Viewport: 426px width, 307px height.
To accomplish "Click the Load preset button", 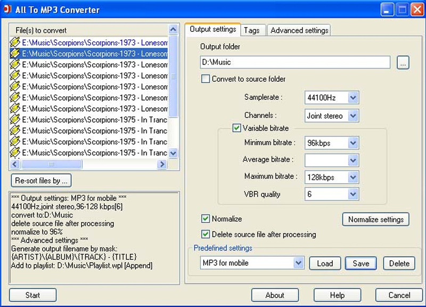I will tap(325, 263).
